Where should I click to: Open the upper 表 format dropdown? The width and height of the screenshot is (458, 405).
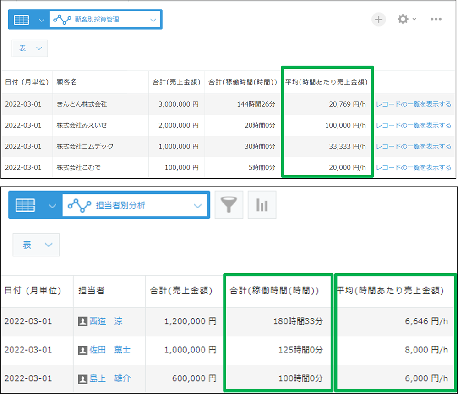(x=30, y=48)
